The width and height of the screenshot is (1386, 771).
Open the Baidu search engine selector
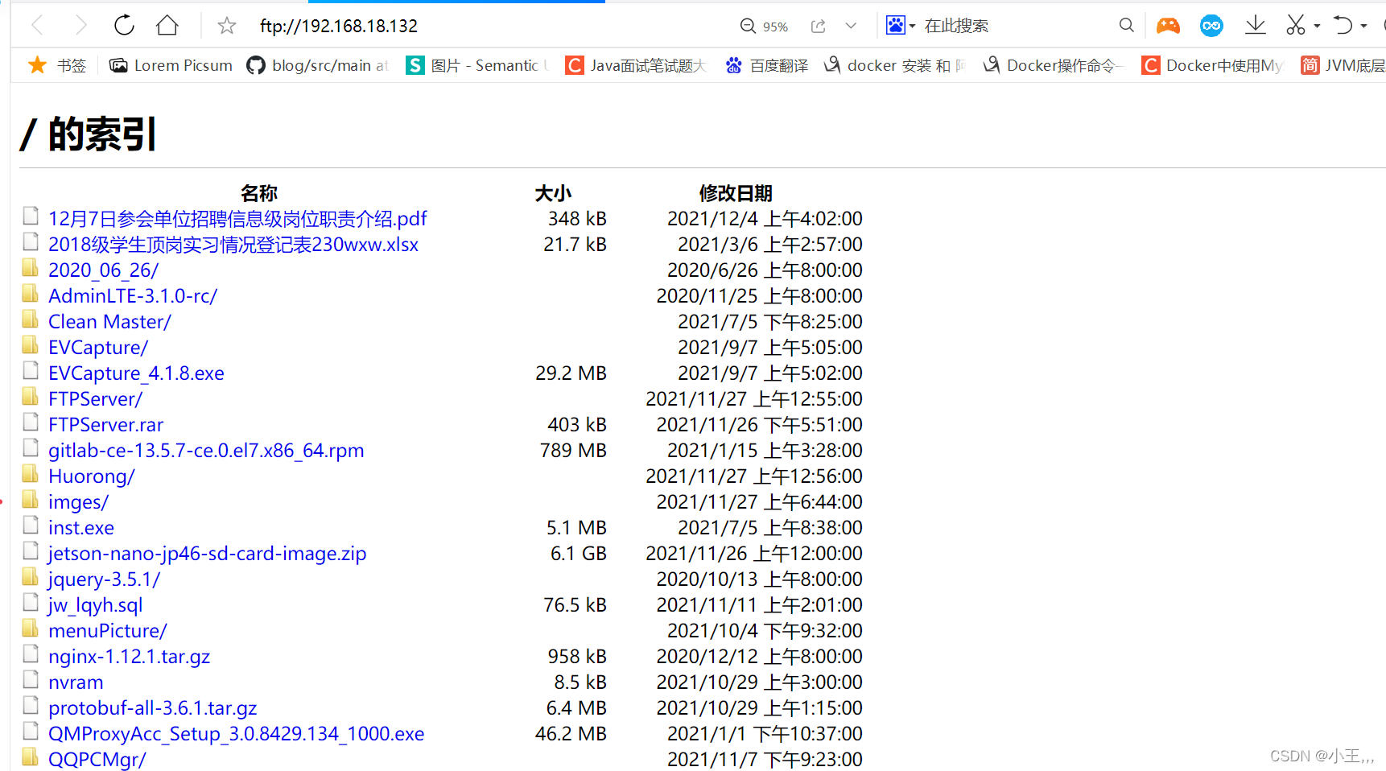coord(901,26)
